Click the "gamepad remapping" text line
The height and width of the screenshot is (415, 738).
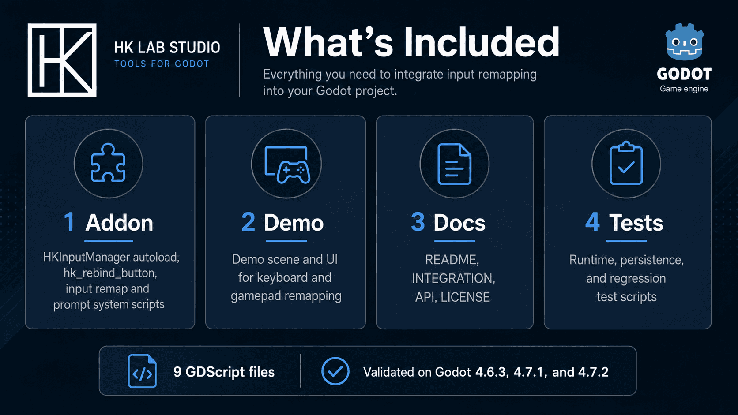(x=286, y=296)
